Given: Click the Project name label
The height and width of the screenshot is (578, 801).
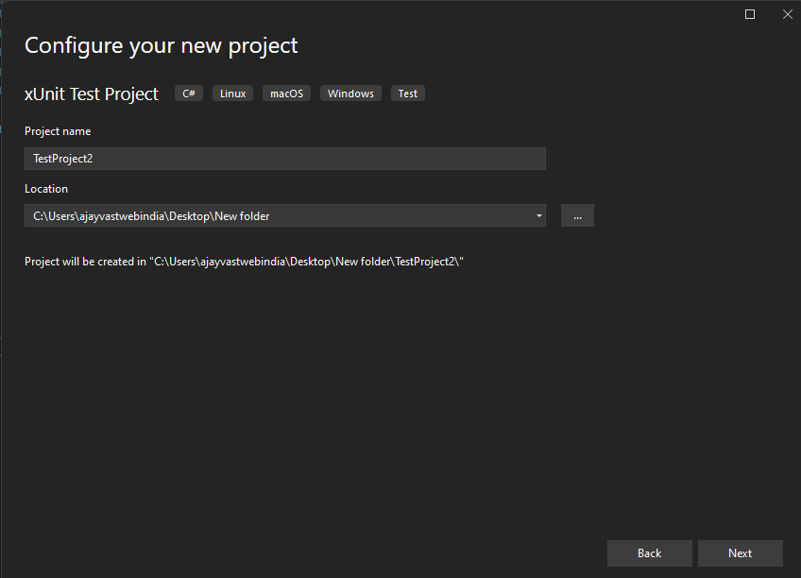Looking at the screenshot, I should 58,131.
